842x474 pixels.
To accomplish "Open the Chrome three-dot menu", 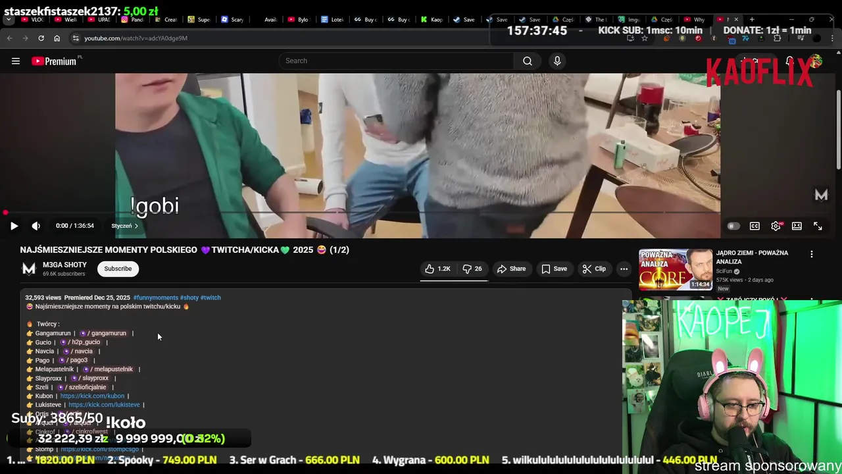I will [833, 38].
